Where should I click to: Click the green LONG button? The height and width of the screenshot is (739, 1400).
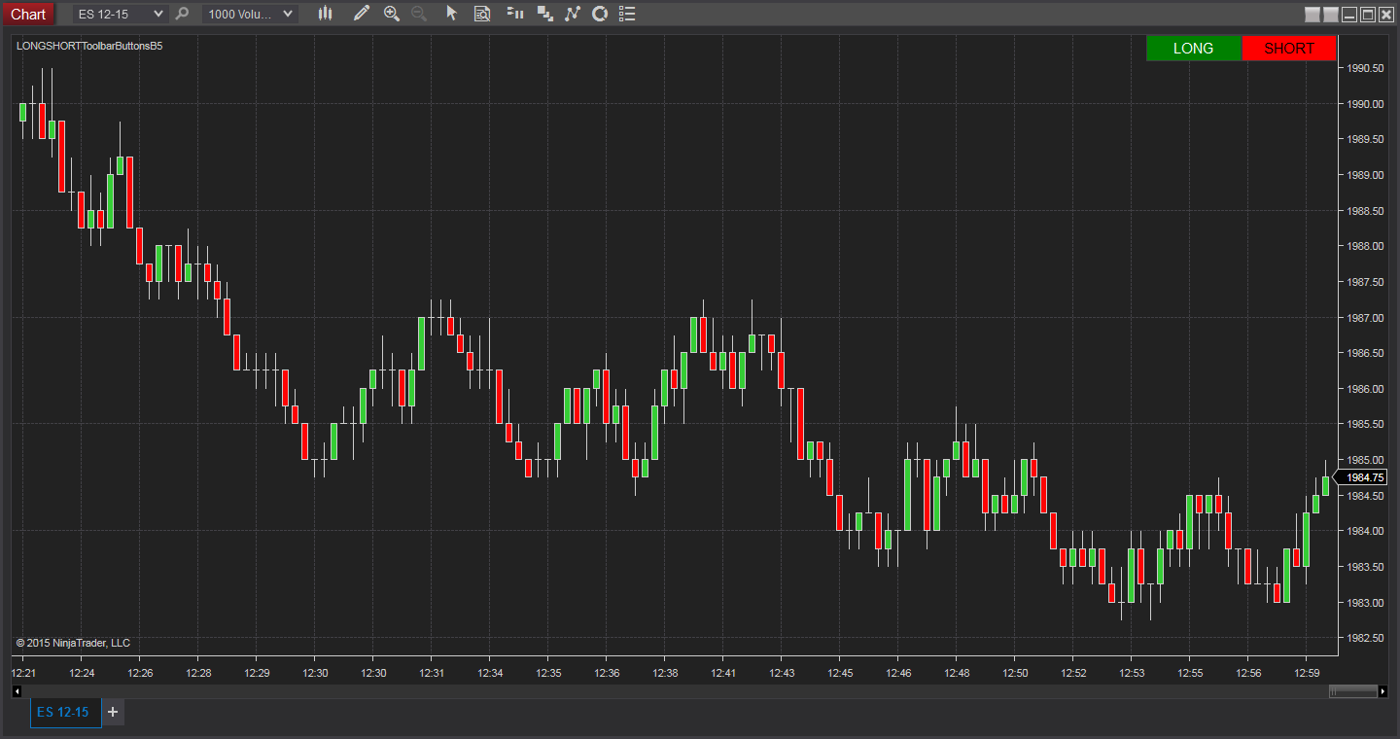[1194, 48]
